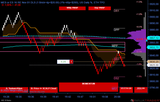Click the 19:28 time axis label
160x102 pixels.
(6, 97)
